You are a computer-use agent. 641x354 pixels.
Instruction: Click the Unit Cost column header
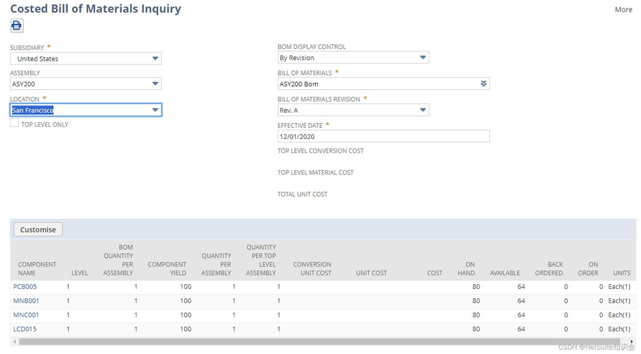point(371,273)
